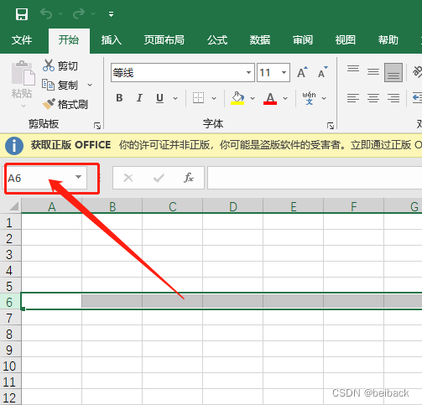This screenshot has width=422, height=405.
Task: Toggle Top Align icon
Action: coord(353,69)
